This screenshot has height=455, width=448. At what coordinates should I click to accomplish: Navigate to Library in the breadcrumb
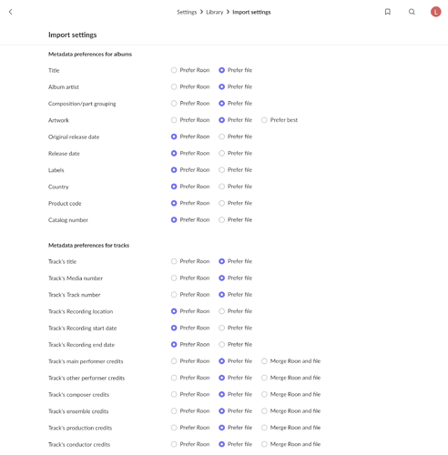(x=215, y=12)
